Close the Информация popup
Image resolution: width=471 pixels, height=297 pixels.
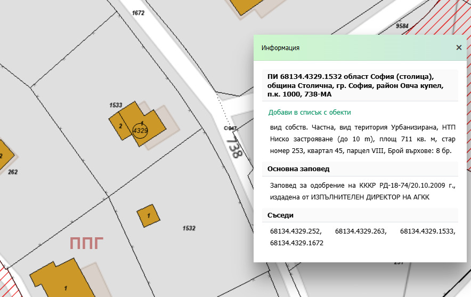coord(459,47)
